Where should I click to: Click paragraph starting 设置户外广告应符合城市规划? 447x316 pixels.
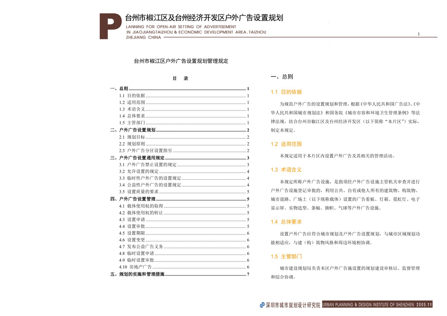pyautogui.click(x=345, y=238)
